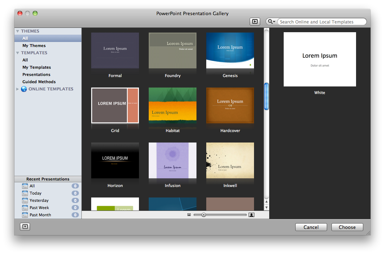Show recent presentations from Past Month
Image resolution: width=385 pixels, height=255 pixels.
(x=48, y=215)
